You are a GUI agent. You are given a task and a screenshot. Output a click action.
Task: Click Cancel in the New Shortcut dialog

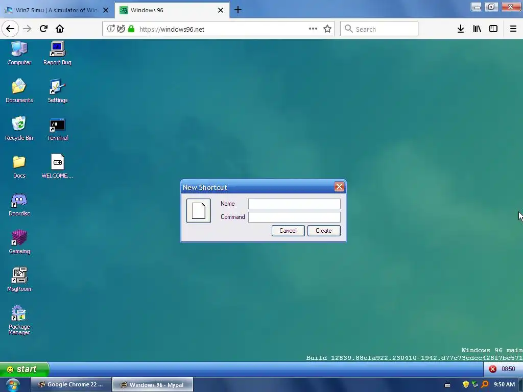click(x=288, y=231)
